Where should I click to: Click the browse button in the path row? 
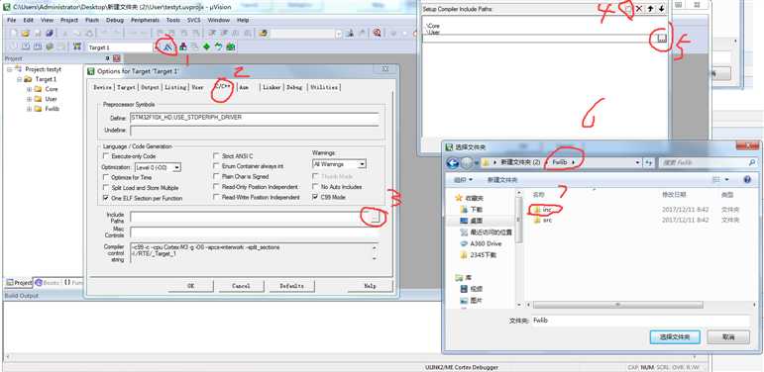click(661, 39)
